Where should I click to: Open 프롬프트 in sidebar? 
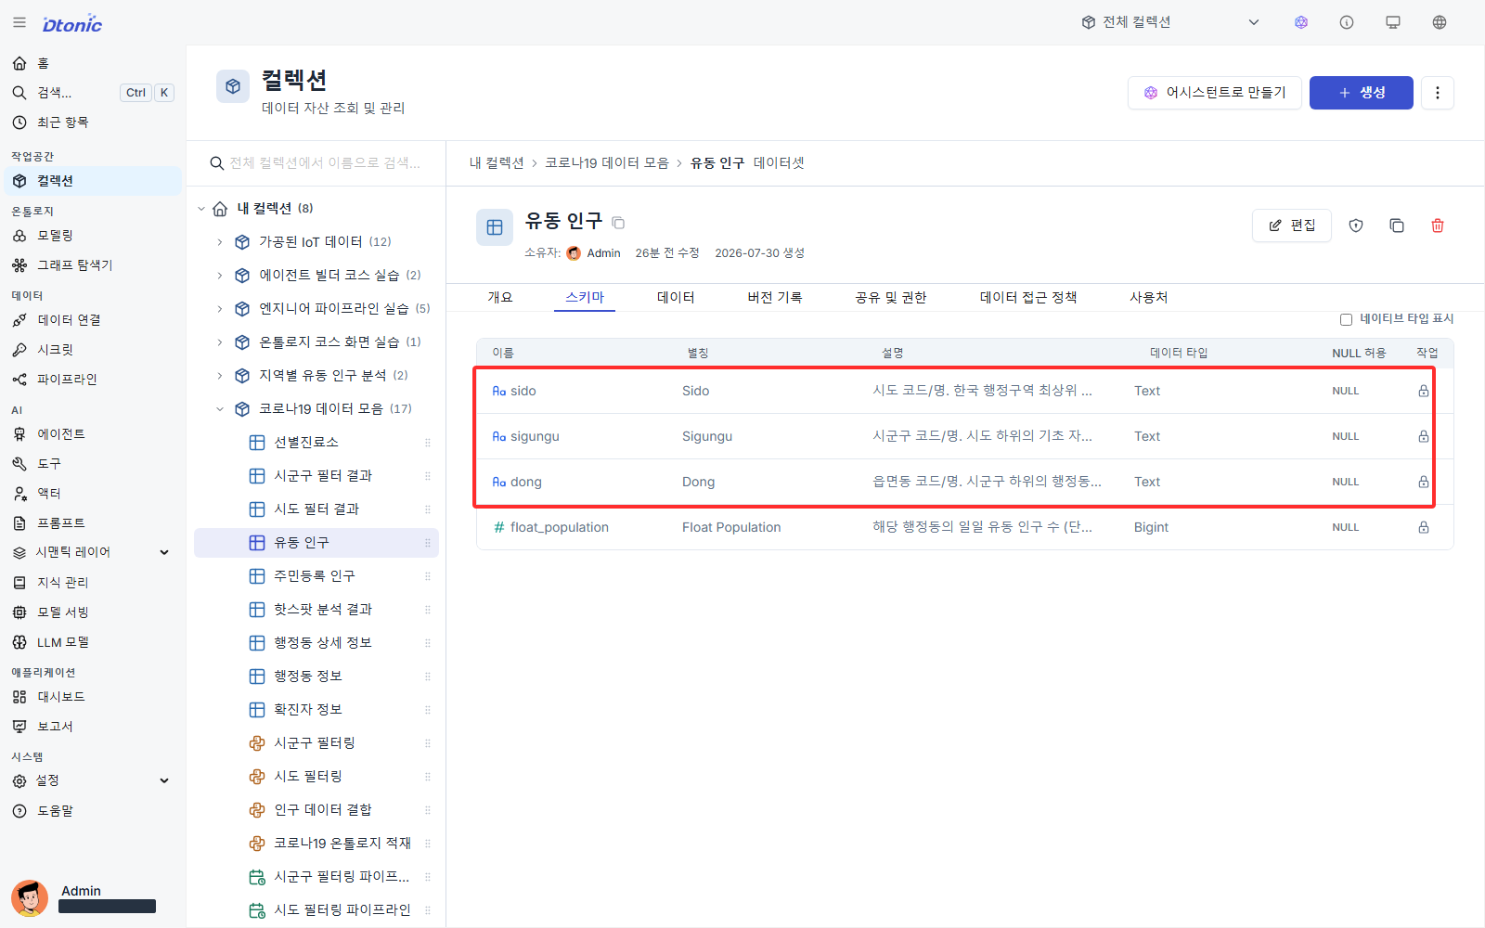(93, 523)
